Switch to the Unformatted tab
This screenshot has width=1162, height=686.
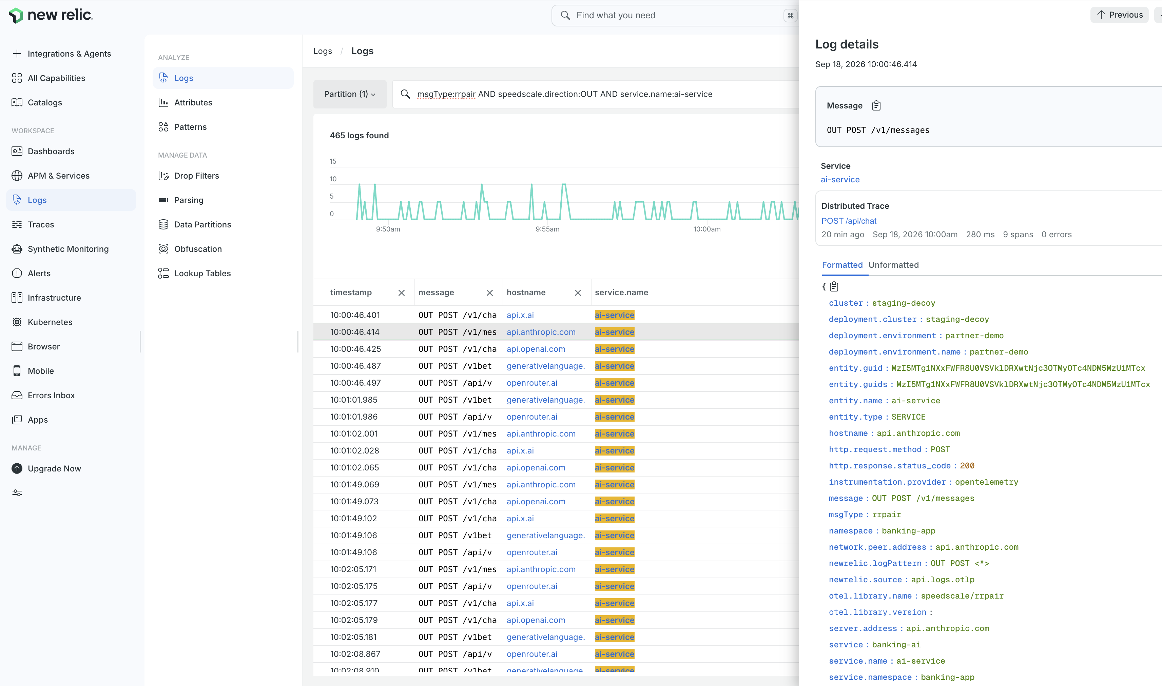coord(893,265)
